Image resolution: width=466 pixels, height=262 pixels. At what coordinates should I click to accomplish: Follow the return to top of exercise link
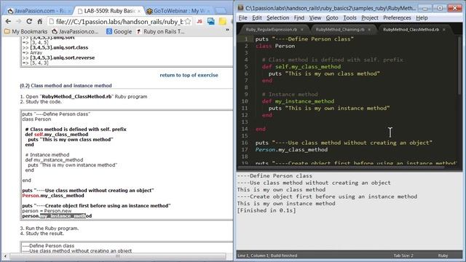tap(189, 75)
